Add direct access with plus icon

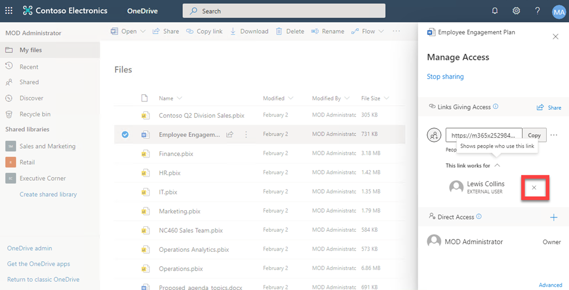point(553,217)
